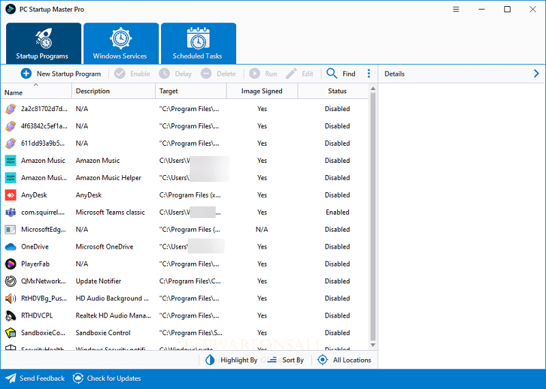Open the Startup Programs tab
This screenshot has height=389, width=546.
[x=44, y=44]
